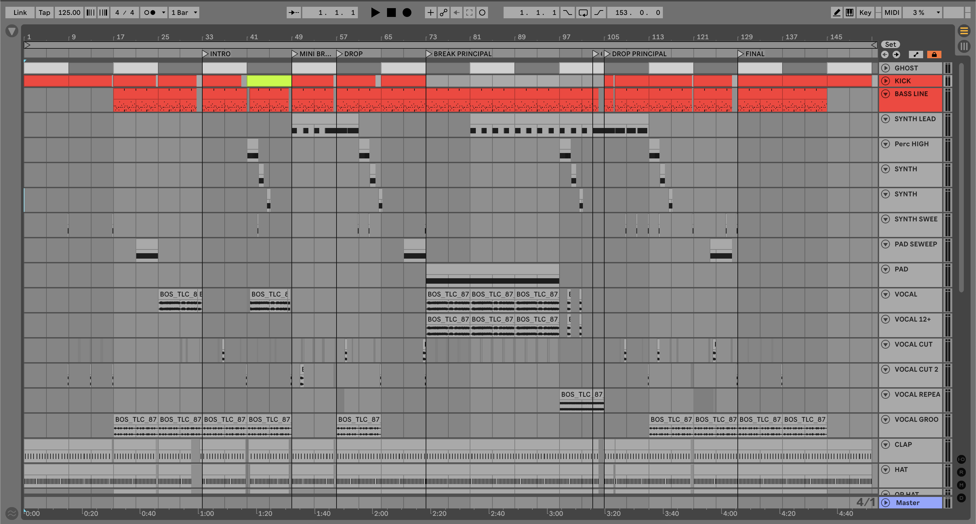Toggle Punch-Out switch icon

pos(598,13)
